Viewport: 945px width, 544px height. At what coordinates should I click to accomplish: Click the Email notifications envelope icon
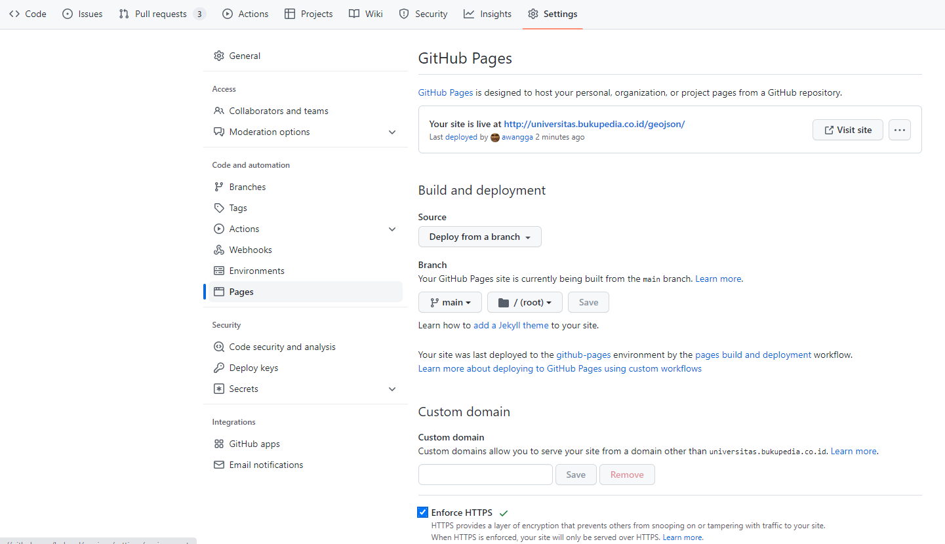click(219, 464)
